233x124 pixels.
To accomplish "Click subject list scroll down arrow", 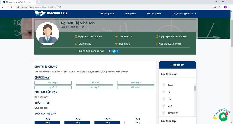I will (195, 115).
